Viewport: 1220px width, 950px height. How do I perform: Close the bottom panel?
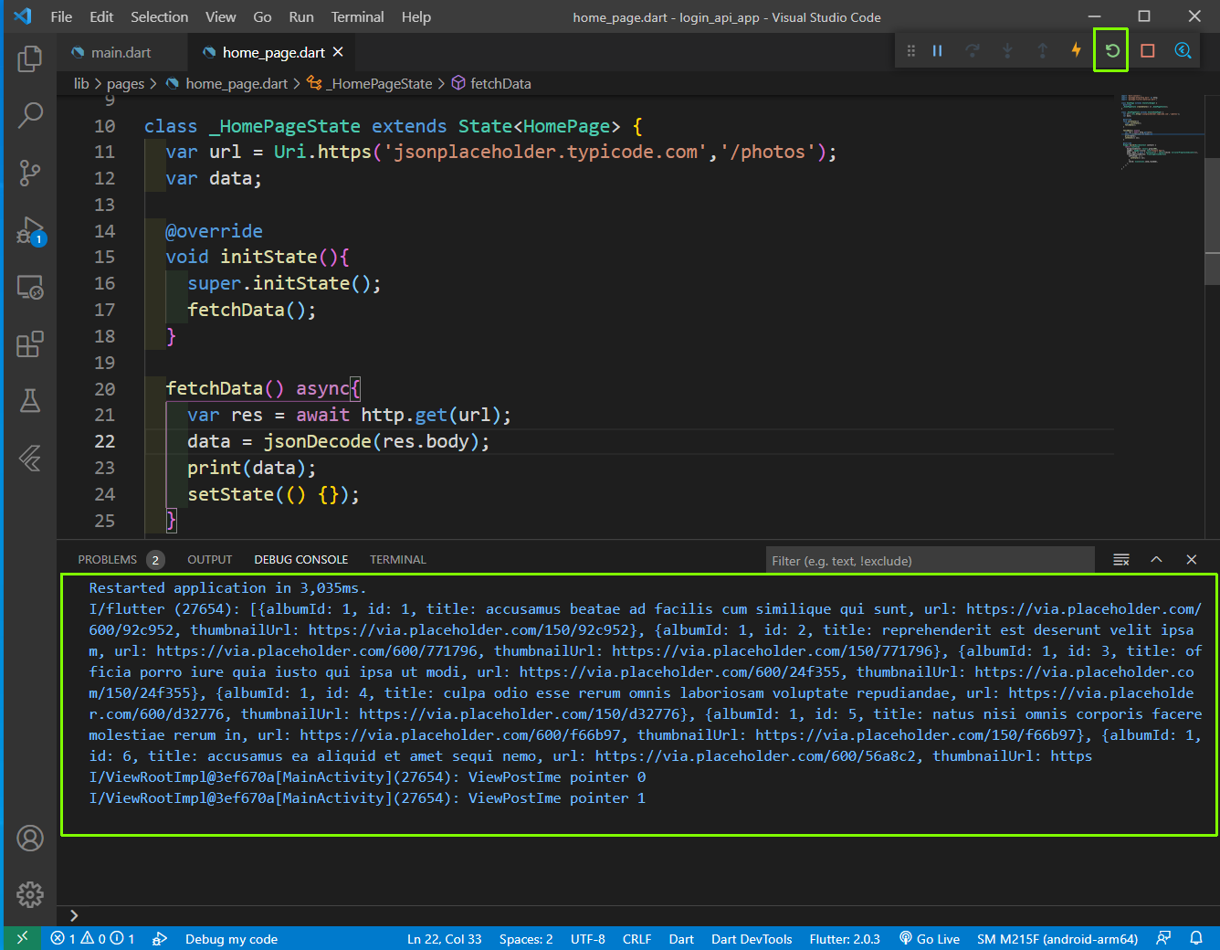click(1191, 560)
